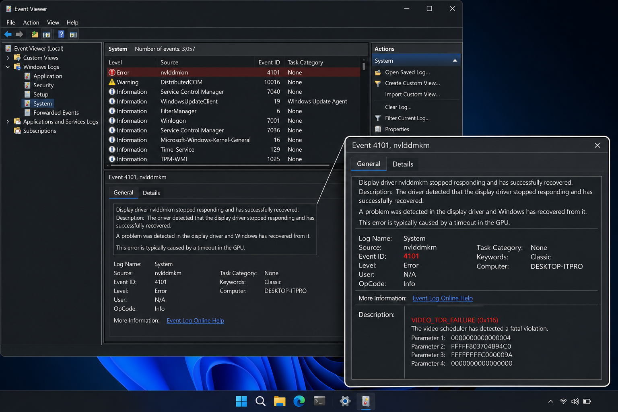Toggle the Show/Hide Console Tree toolbar icon
Viewport: 618px width, 412px height.
[47, 34]
